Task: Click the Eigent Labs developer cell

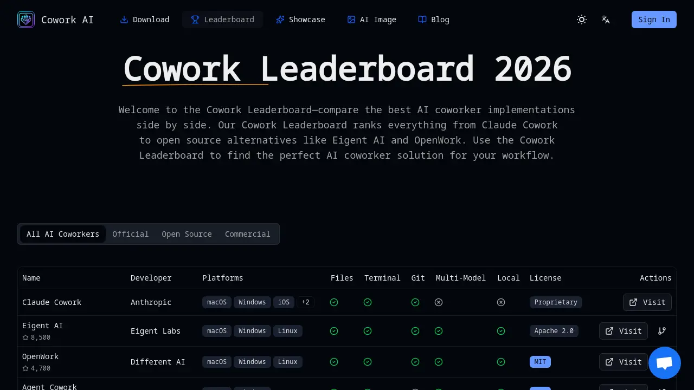Action: (x=155, y=331)
